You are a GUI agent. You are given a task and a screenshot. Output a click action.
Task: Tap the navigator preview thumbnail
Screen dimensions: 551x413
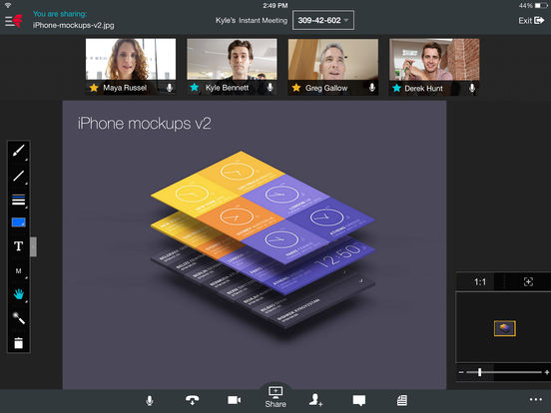click(x=505, y=328)
